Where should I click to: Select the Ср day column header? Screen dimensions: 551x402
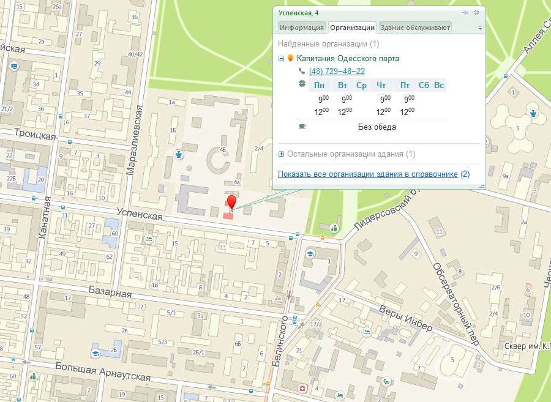361,85
